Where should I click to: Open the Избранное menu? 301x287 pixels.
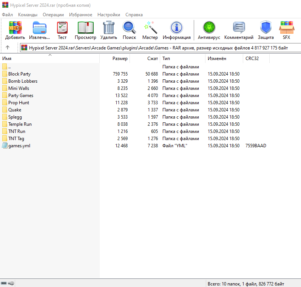80,15
